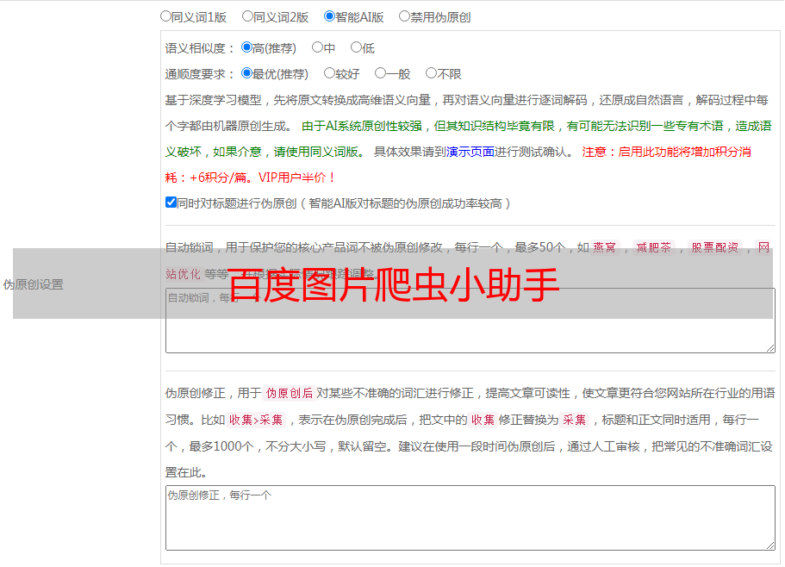
Task: Click the 百度图片爬虫小助手 watermark banner
Action: click(x=392, y=283)
